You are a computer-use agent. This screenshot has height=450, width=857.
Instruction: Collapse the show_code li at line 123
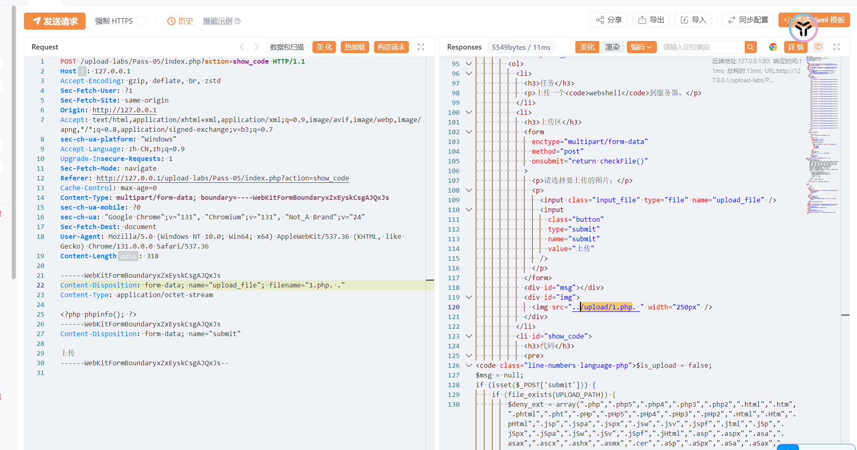coord(469,336)
